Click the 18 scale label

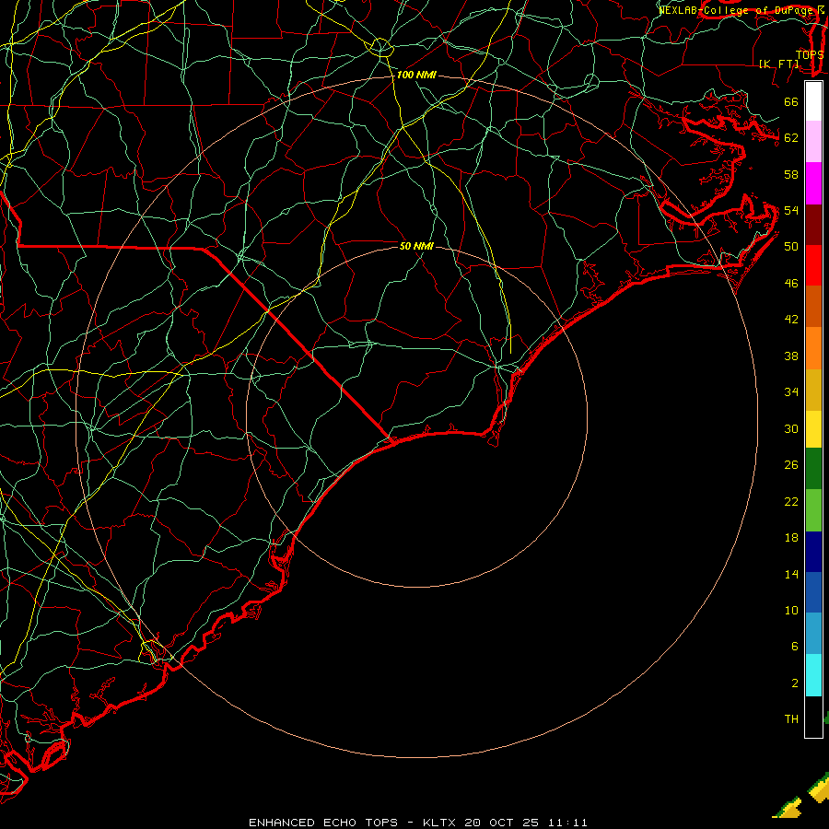pyautogui.click(x=791, y=538)
